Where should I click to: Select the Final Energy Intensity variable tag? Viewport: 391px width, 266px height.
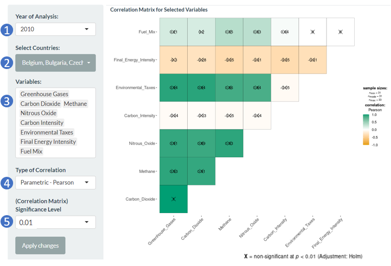tap(48, 142)
